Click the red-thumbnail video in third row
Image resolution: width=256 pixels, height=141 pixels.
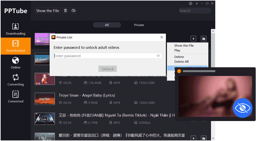point(45,79)
